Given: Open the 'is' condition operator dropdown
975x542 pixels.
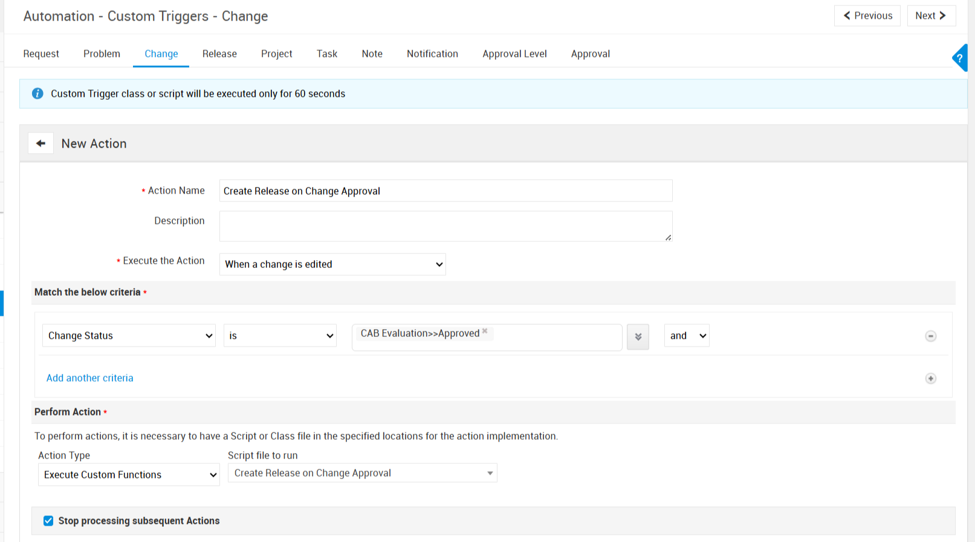Looking at the screenshot, I should point(280,336).
